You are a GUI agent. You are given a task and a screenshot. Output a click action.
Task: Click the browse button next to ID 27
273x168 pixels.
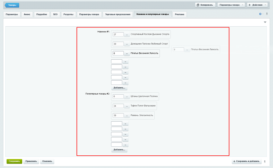tap(127, 34)
